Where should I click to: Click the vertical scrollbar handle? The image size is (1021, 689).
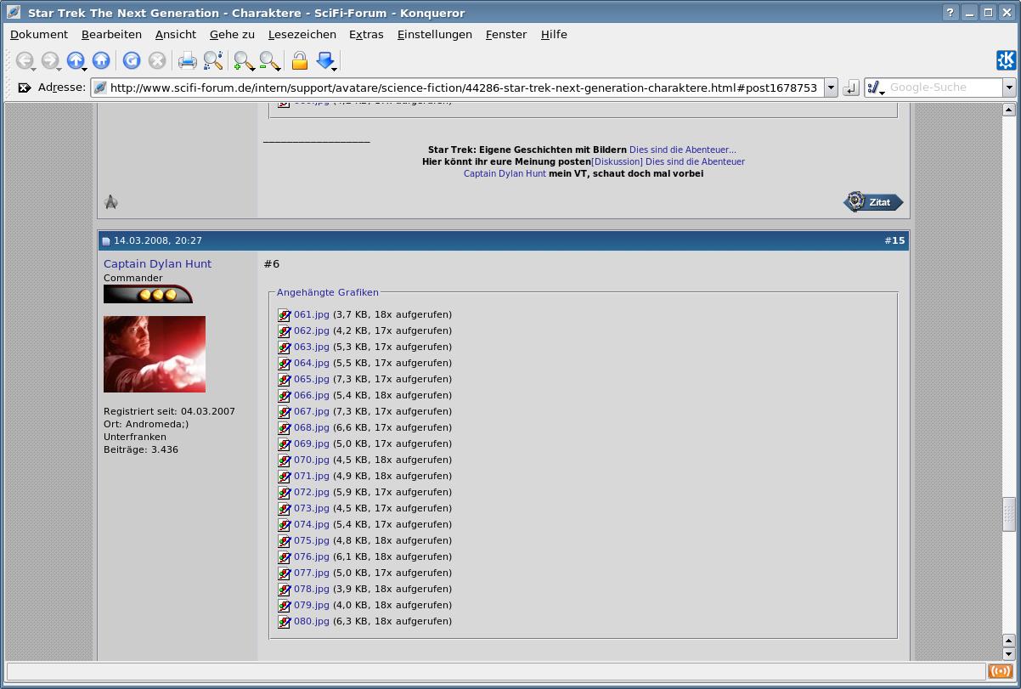click(1009, 513)
